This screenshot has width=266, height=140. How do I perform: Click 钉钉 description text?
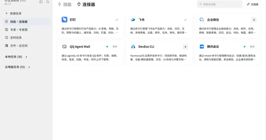pos(90,31)
